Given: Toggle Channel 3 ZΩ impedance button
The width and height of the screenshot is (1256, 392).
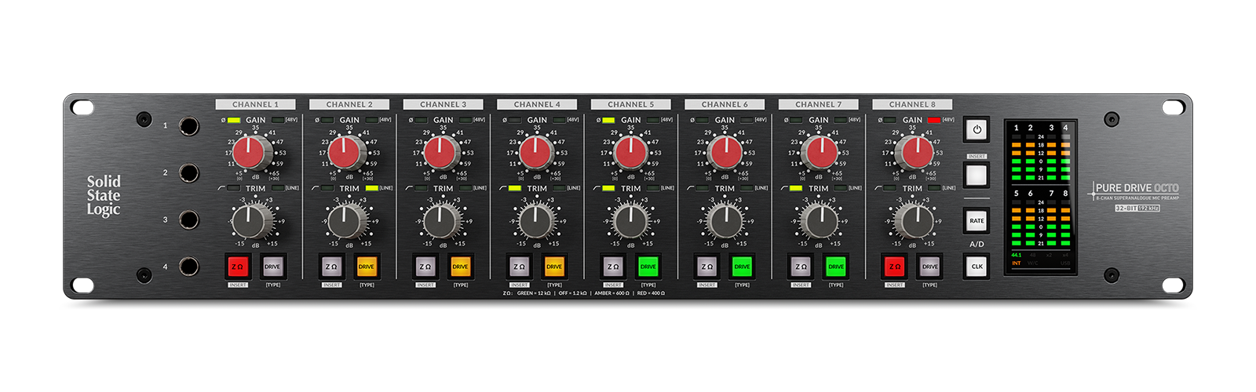Looking at the screenshot, I should tap(425, 267).
